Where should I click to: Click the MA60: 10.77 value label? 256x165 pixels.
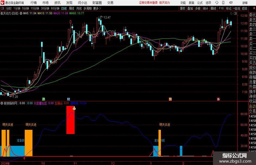[x=77, y=13]
